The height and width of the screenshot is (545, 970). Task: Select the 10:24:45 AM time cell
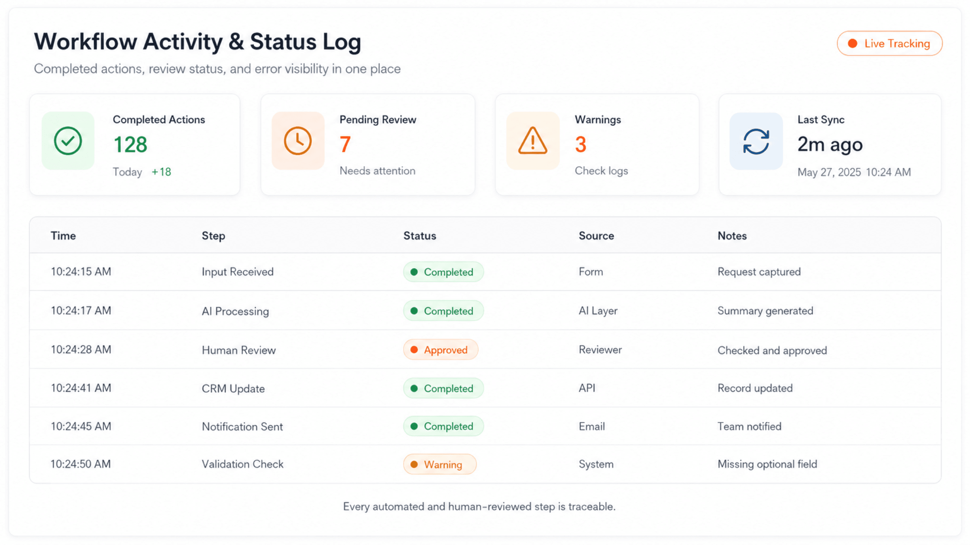pyautogui.click(x=81, y=426)
